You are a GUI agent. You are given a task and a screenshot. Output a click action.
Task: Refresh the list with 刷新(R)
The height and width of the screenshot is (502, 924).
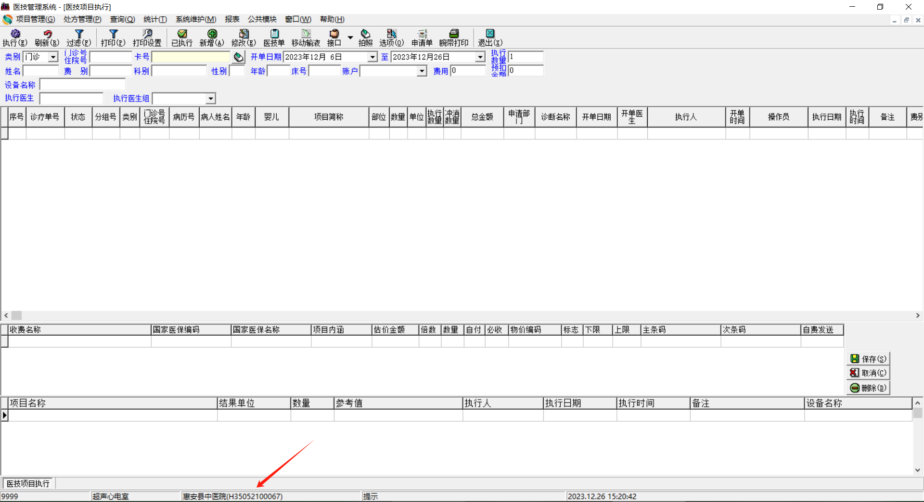47,38
